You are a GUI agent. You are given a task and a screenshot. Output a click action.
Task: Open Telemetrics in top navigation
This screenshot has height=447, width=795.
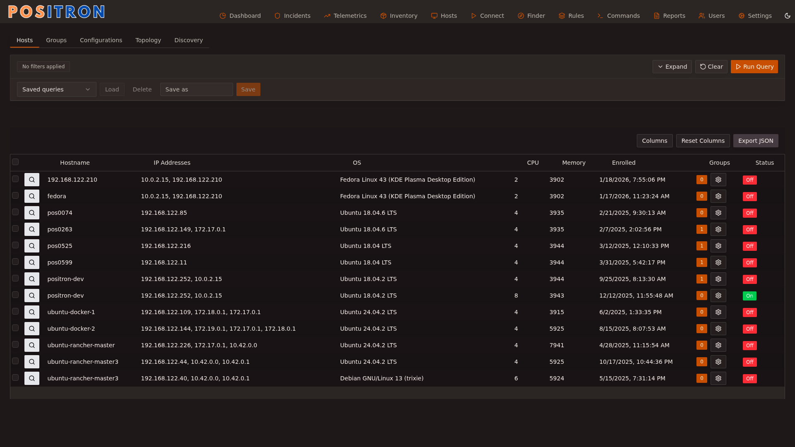click(x=345, y=16)
